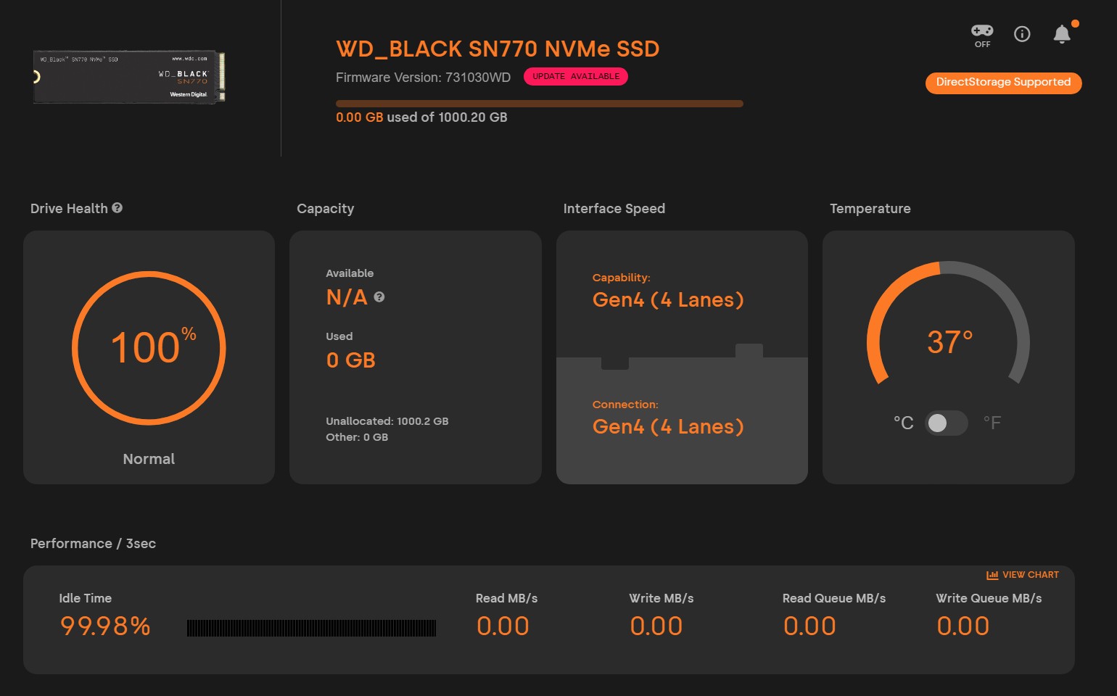Open the info circle icon
Image resolution: width=1117 pixels, height=696 pixels.
pos(1022,34)
